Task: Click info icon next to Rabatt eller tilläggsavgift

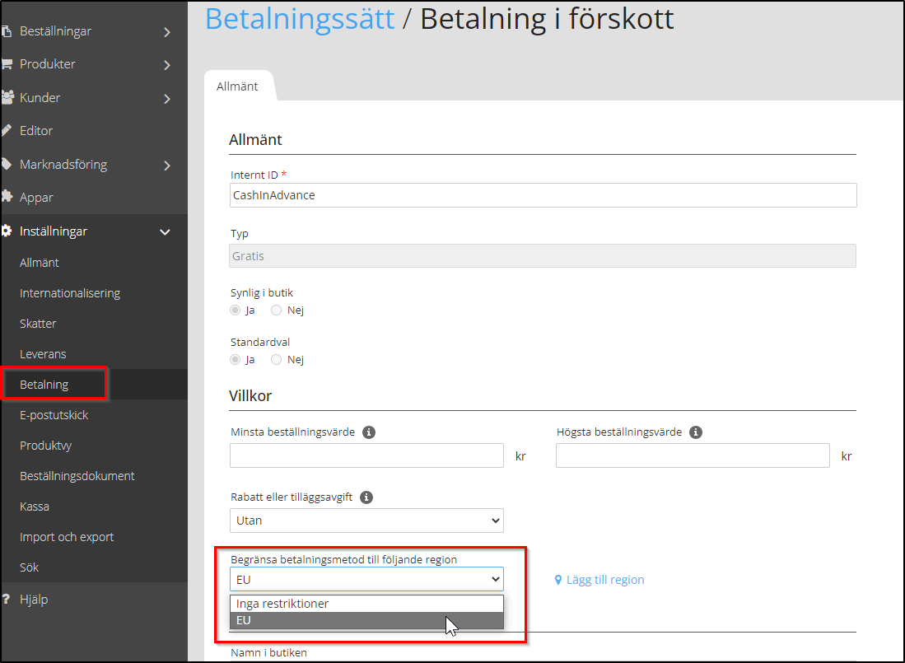Action: click(x=367, y=497)
